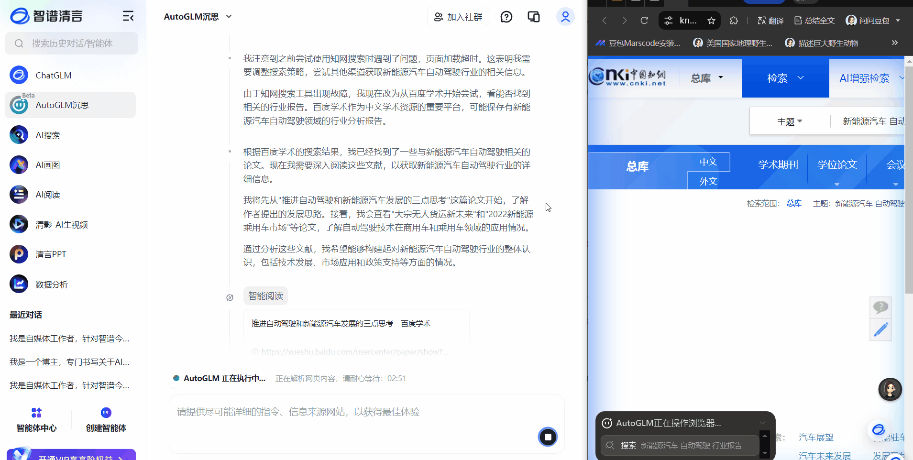Switch to the 学术期刊 tab

click(x=778, y=165)
